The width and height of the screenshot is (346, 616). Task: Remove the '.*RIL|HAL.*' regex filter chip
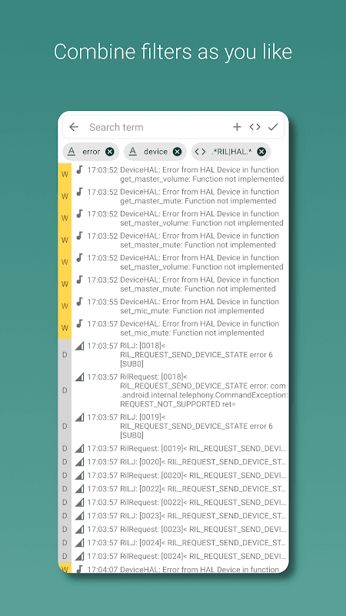click(261, 152)
